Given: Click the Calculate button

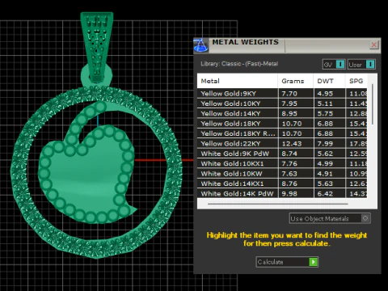Looking at the screenshot, I should (287, 262).
